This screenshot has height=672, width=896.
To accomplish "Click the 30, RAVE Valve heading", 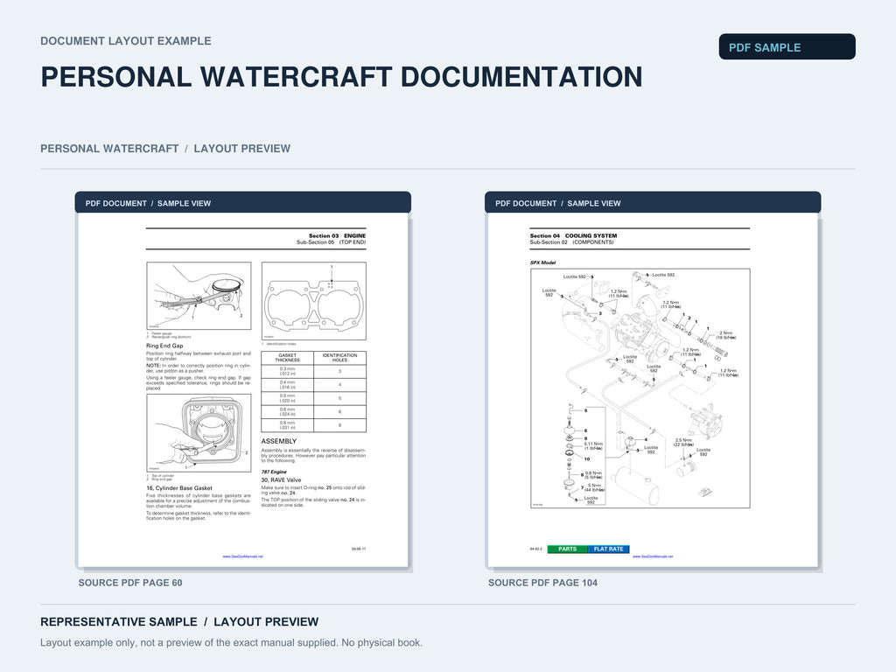I will point(281,480).
